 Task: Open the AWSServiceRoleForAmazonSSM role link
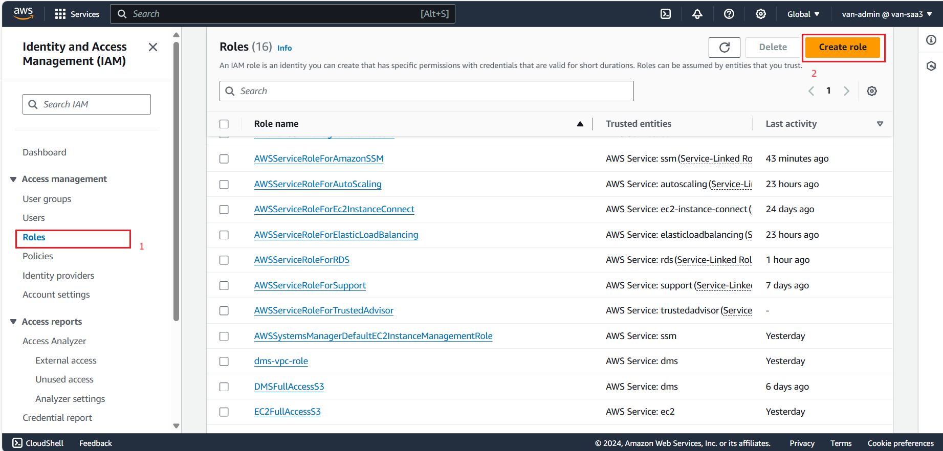(x=319, y=159)
